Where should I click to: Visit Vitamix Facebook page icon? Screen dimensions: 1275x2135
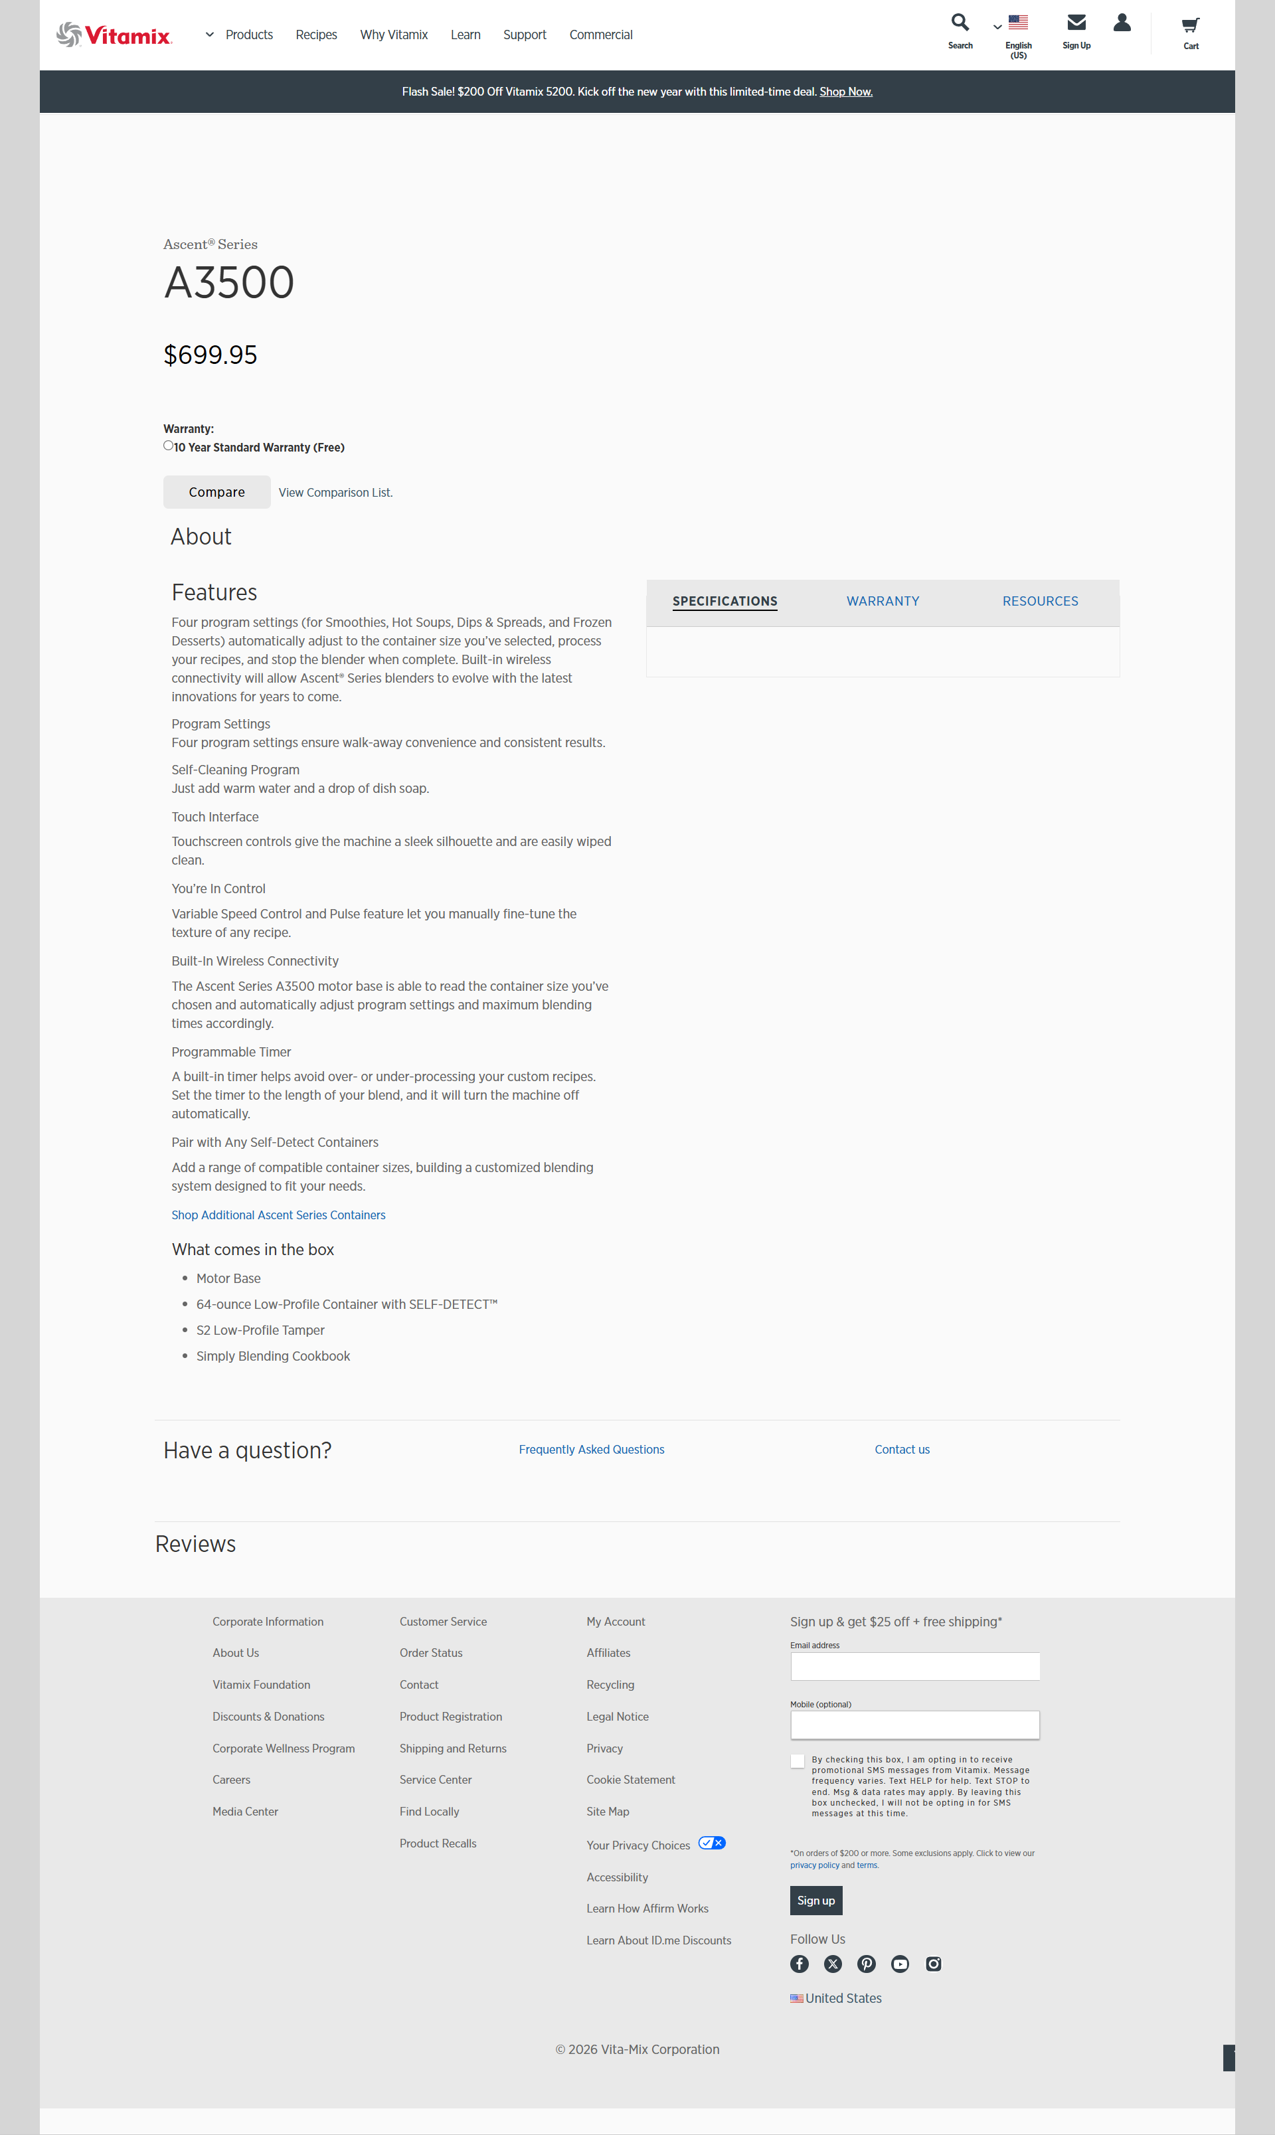click(x=799, y=1964)
